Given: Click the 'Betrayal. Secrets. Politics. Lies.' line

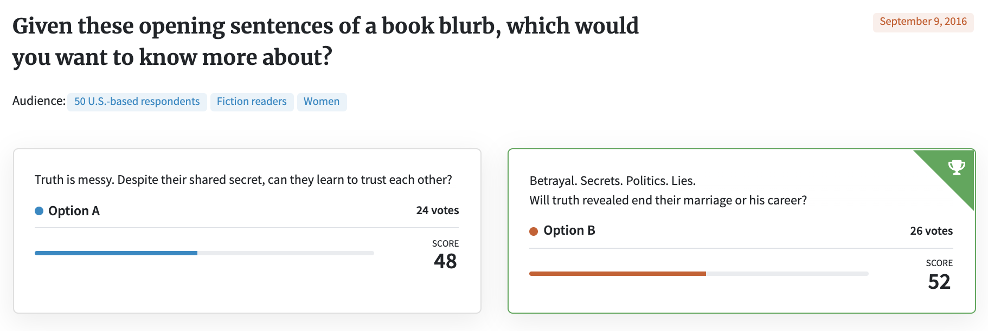Looking at the screenshot, I should point(613,181).
